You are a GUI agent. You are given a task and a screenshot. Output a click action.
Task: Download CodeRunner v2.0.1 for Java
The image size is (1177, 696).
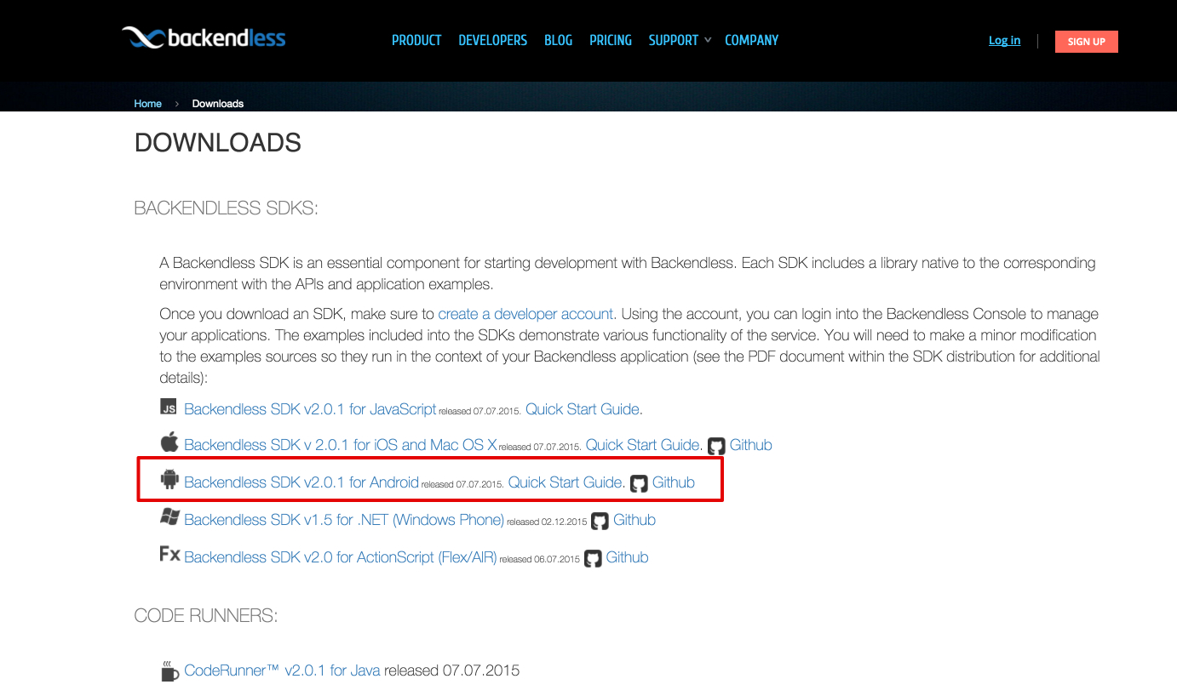(x=282, y=670)
